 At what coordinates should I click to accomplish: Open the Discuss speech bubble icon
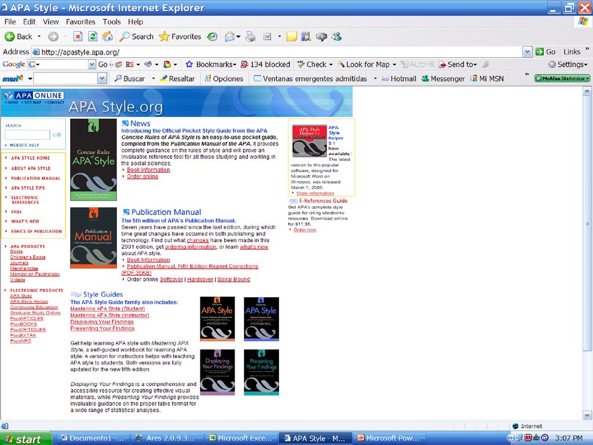pyautogui.click(x=321, y=37)
